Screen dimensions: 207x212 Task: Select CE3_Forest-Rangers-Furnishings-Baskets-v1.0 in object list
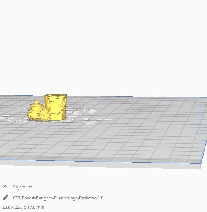(58, 198)
